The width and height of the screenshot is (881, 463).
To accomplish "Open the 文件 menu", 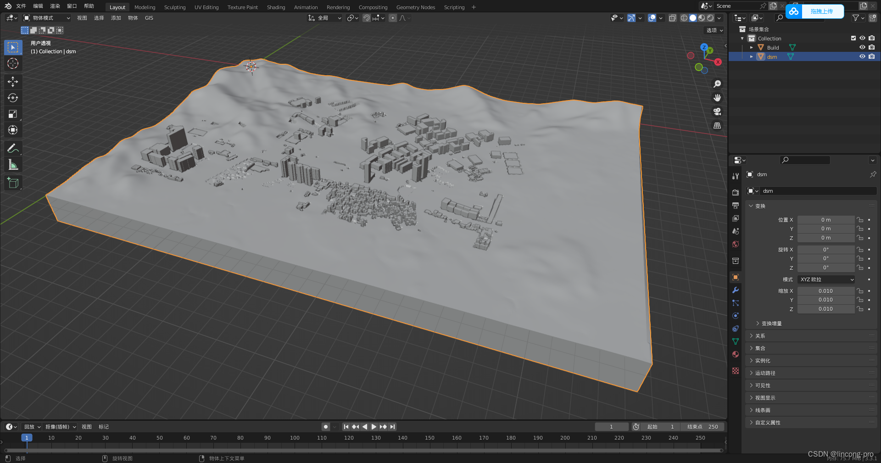I will (21, 6).
